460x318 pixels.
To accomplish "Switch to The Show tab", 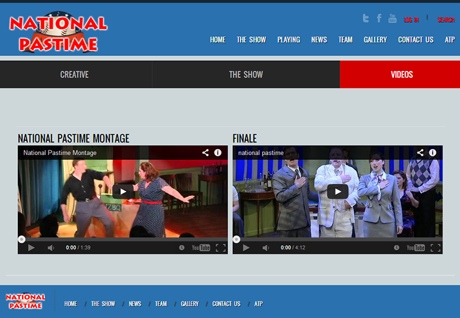I will (246, 75).
